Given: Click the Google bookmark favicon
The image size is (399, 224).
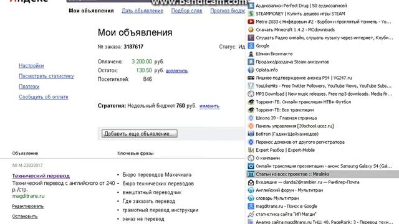Looking at the screenshot, I should coord(251,45).
